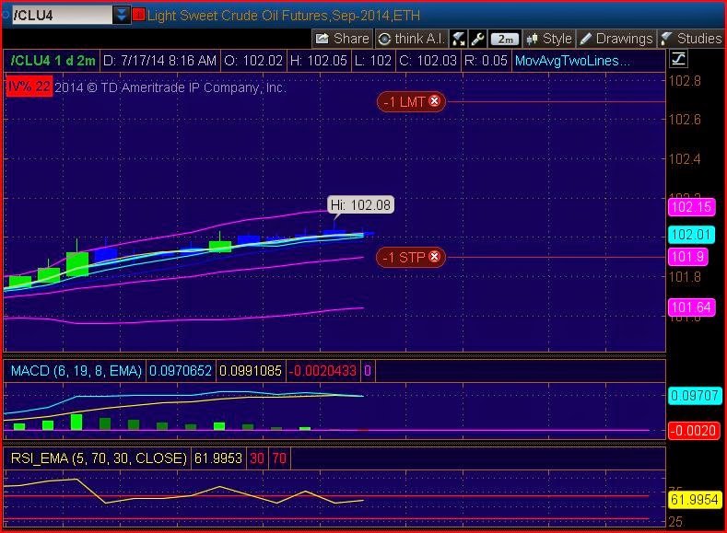The image size is (727, 533).
Task: Click the wrench settings icon
Action: tap(477, 39)
